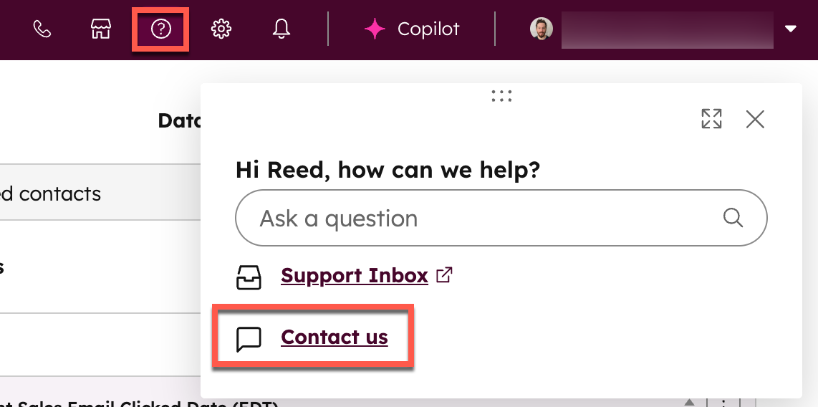Expand the help panel to full size
Viewport: 818px width, 407px height.
click(711, 119)
